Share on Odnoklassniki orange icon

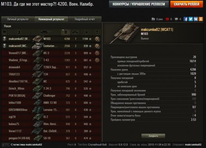[x=201, y=19]
